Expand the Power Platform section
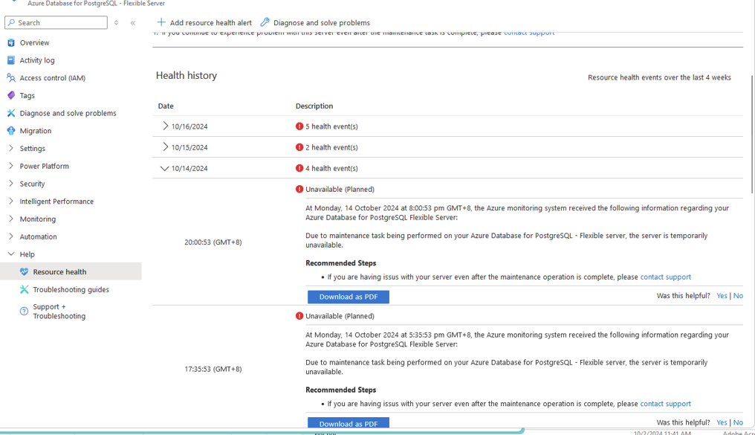This screenshot has width=755, height=435. (x=11, y=166)
